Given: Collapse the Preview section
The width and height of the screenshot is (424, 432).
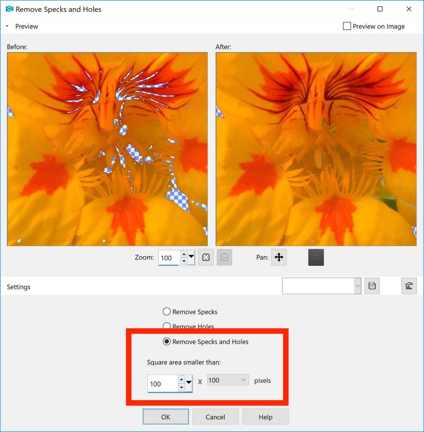Looking at the screenshot, I should click(7, 26).
